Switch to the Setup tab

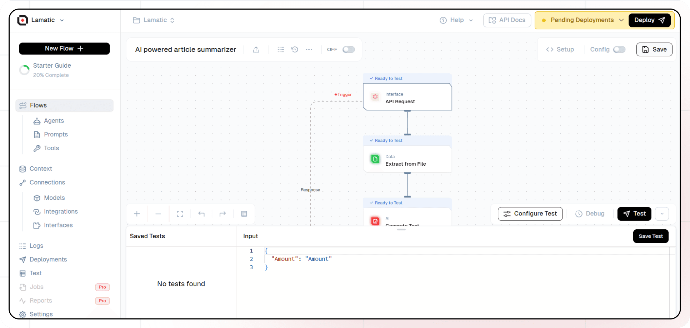[x=560, y=50]
